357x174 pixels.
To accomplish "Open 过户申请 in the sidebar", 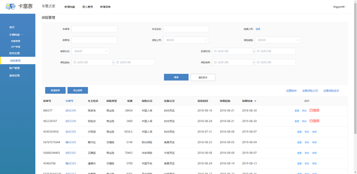I will 16,47.
